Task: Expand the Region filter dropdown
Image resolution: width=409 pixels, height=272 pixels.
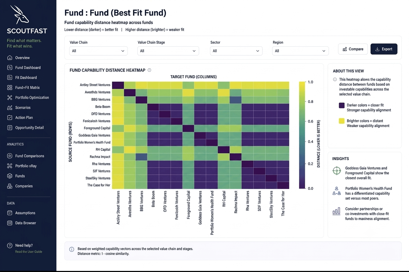Action: pos(301,51)
